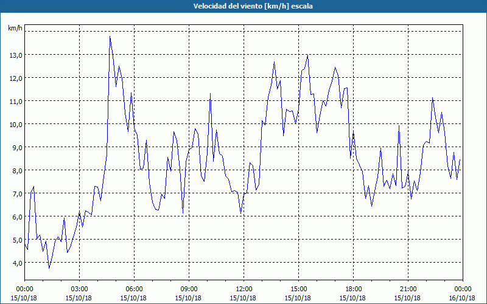
Task: Click the '03:00' time axis label
Action: (x=80, y=289)
